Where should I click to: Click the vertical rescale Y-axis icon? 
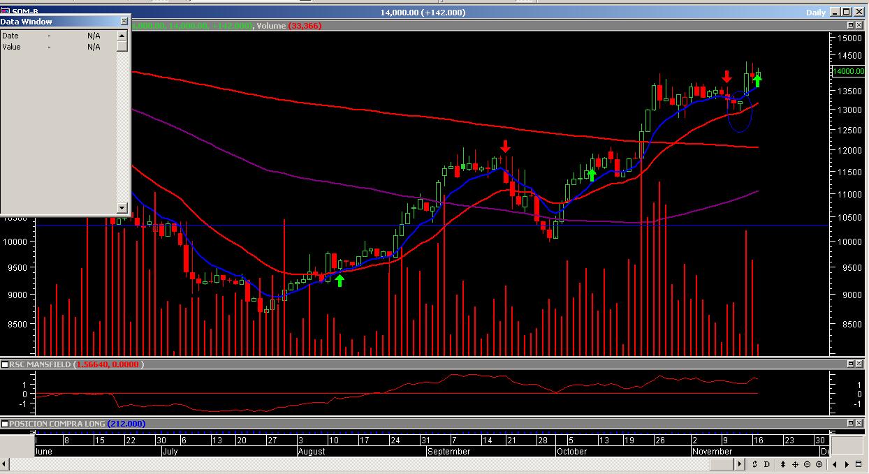783,464
